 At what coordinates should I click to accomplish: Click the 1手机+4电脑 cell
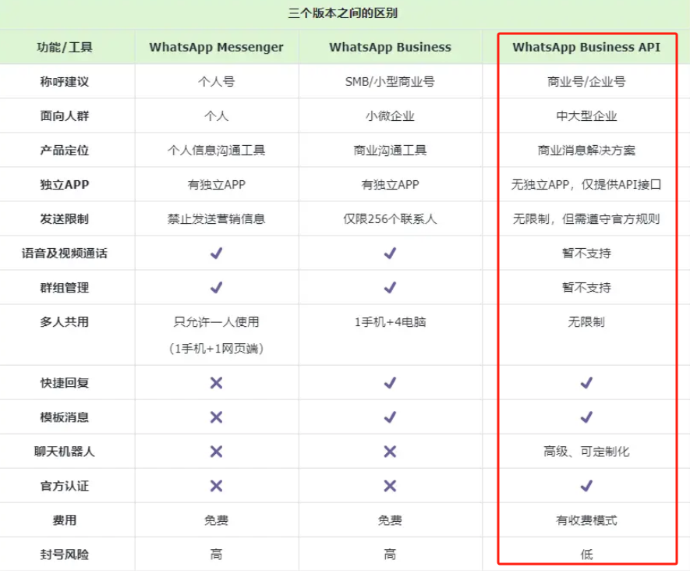(x=390, y=322)
